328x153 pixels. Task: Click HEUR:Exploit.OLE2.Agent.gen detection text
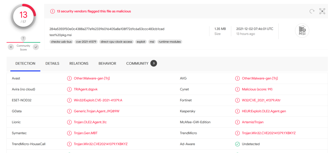point(264,111)
